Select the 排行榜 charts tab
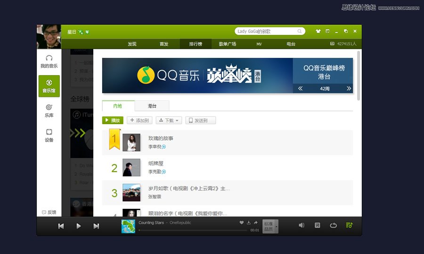 (196, 44)
